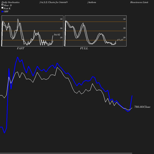Click the 20 axis label in FULL chart
The image size is (154, 154).
point(124,38)
